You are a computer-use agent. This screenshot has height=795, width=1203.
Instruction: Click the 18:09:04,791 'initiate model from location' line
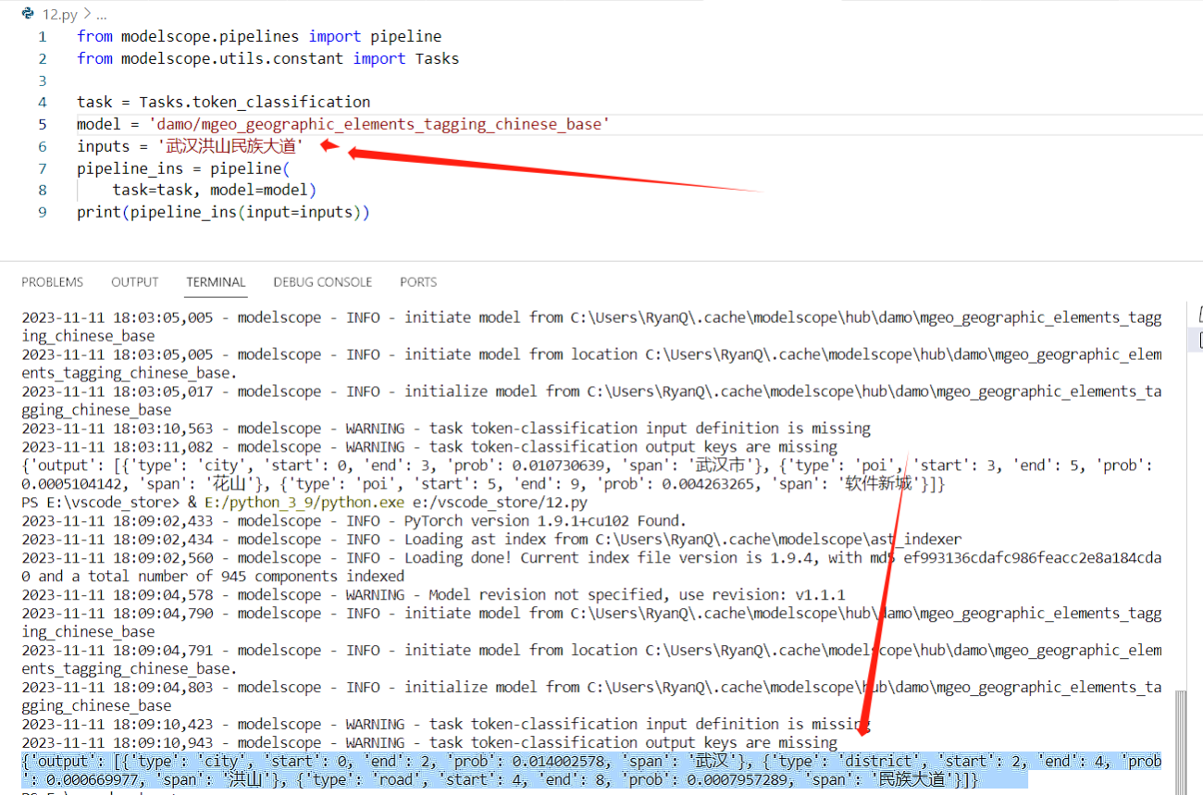click(591, 659)
